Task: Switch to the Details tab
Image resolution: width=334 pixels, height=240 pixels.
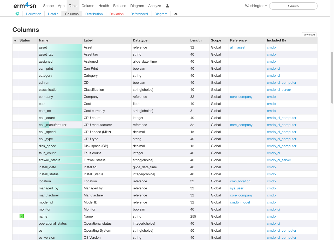Action: coord(53,14)
